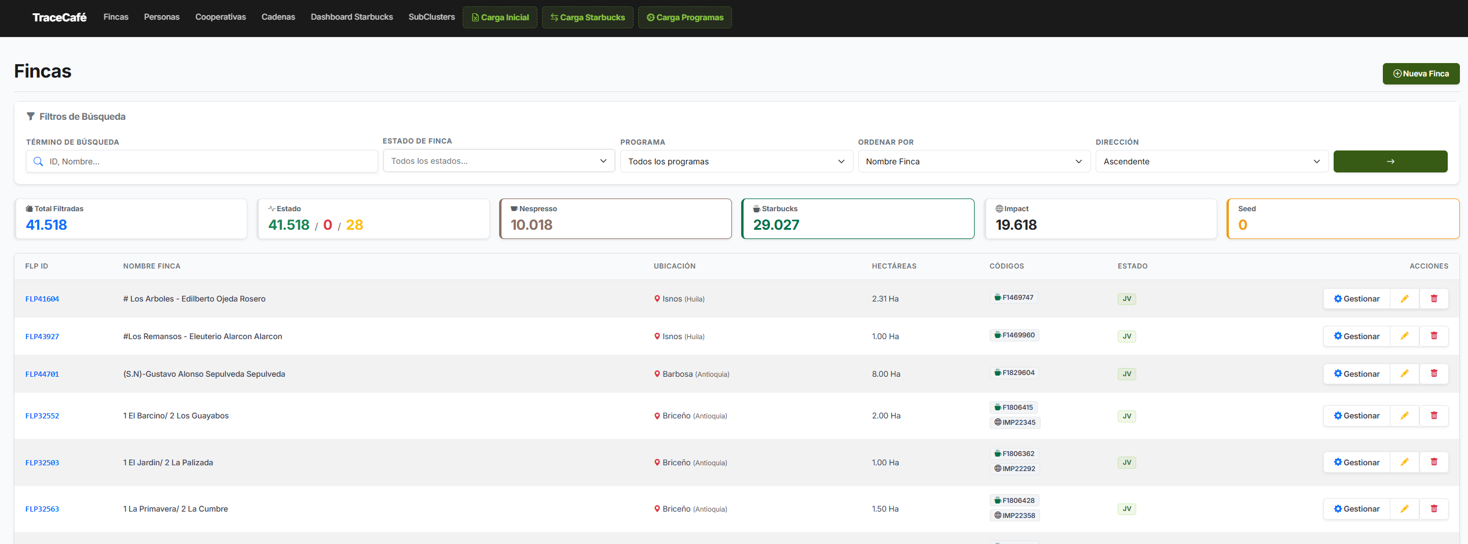Click the search magnifier icon
The height and width of the screenshot is (544, 1468).
[x=38, y=161]
